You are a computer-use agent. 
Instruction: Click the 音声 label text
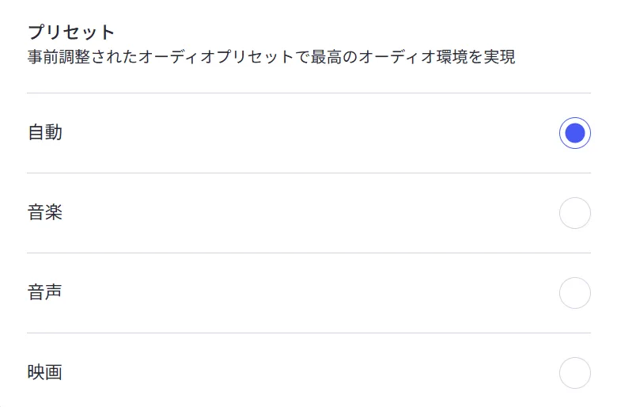click(x=45, y=293)
